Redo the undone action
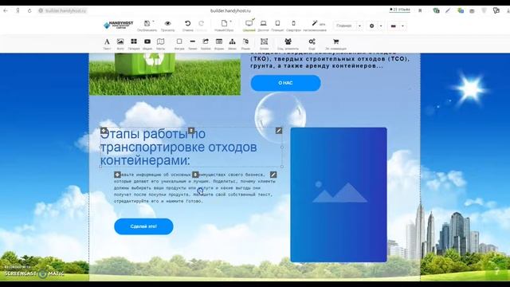 point(202,23)
